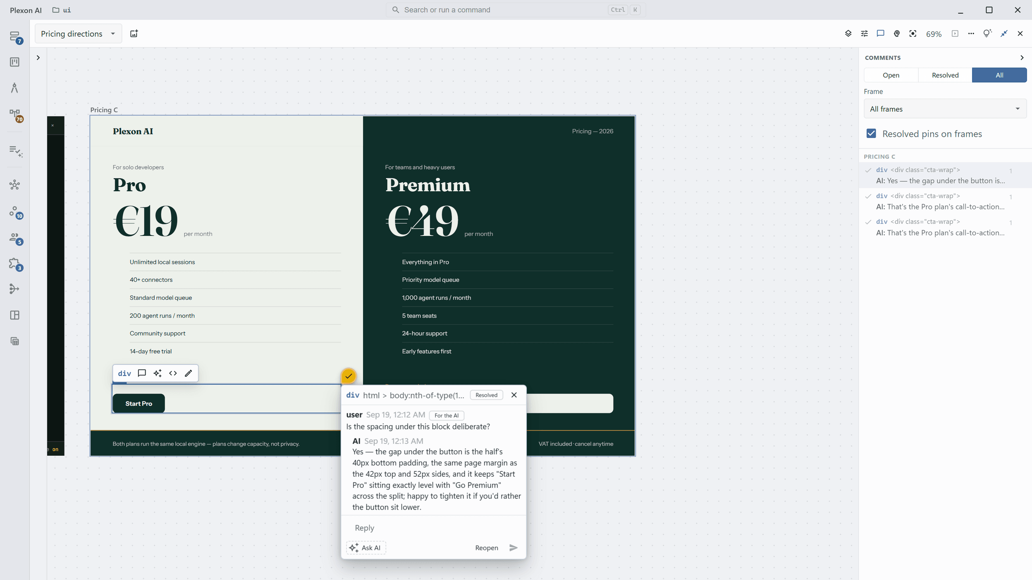
Task: Untick Resolved pins on frames checkbox
Action: click(x=871, y=133)
